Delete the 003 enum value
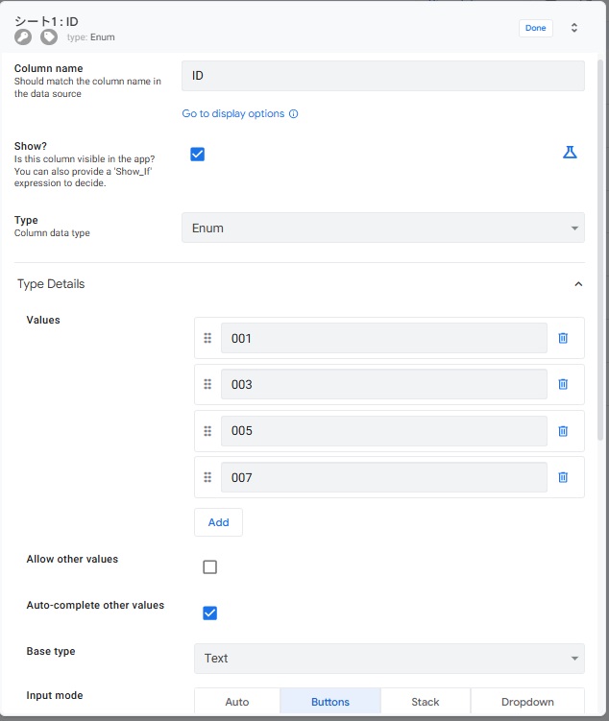 pos(563,384)
